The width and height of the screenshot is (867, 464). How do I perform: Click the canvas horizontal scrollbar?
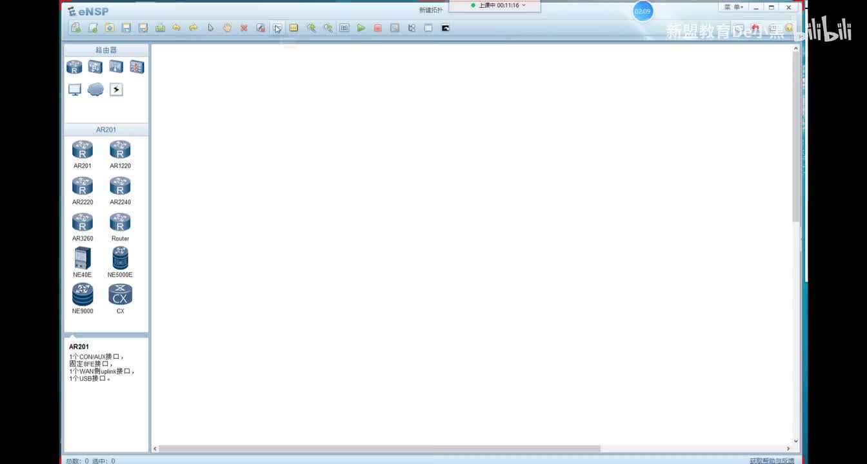click(379, 449)
